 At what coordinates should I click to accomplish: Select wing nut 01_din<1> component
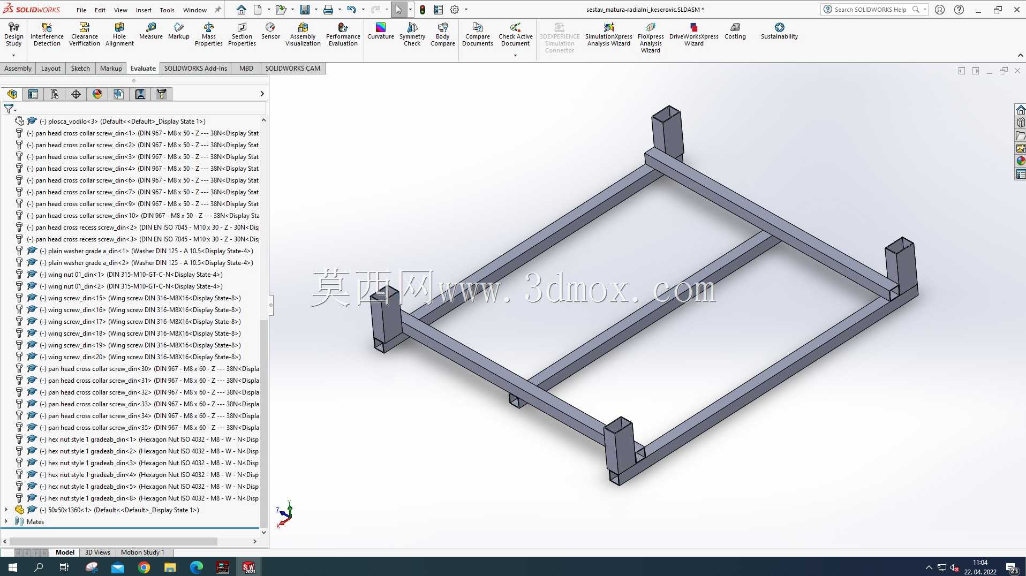tap(131, 275)
